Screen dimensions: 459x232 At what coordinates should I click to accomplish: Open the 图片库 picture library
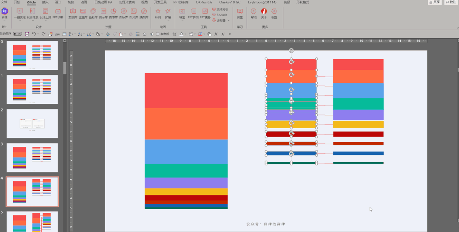134,13
